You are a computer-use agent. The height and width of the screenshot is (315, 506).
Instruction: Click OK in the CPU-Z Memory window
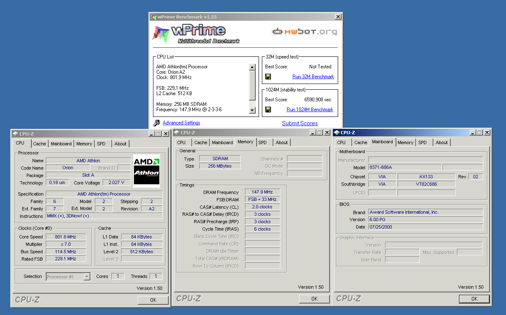coord(314,299)
